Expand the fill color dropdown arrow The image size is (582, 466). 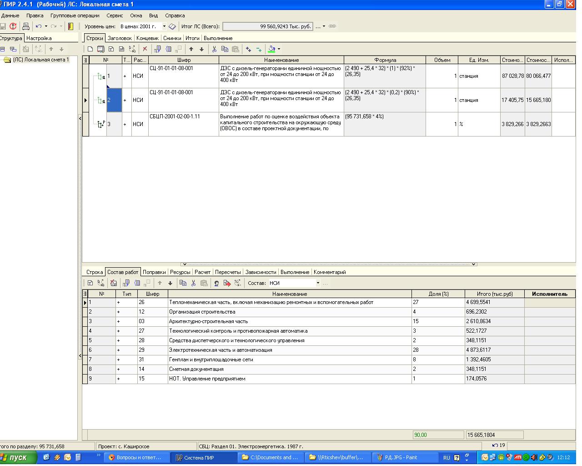pyautogui.click(x=279, y=49)
